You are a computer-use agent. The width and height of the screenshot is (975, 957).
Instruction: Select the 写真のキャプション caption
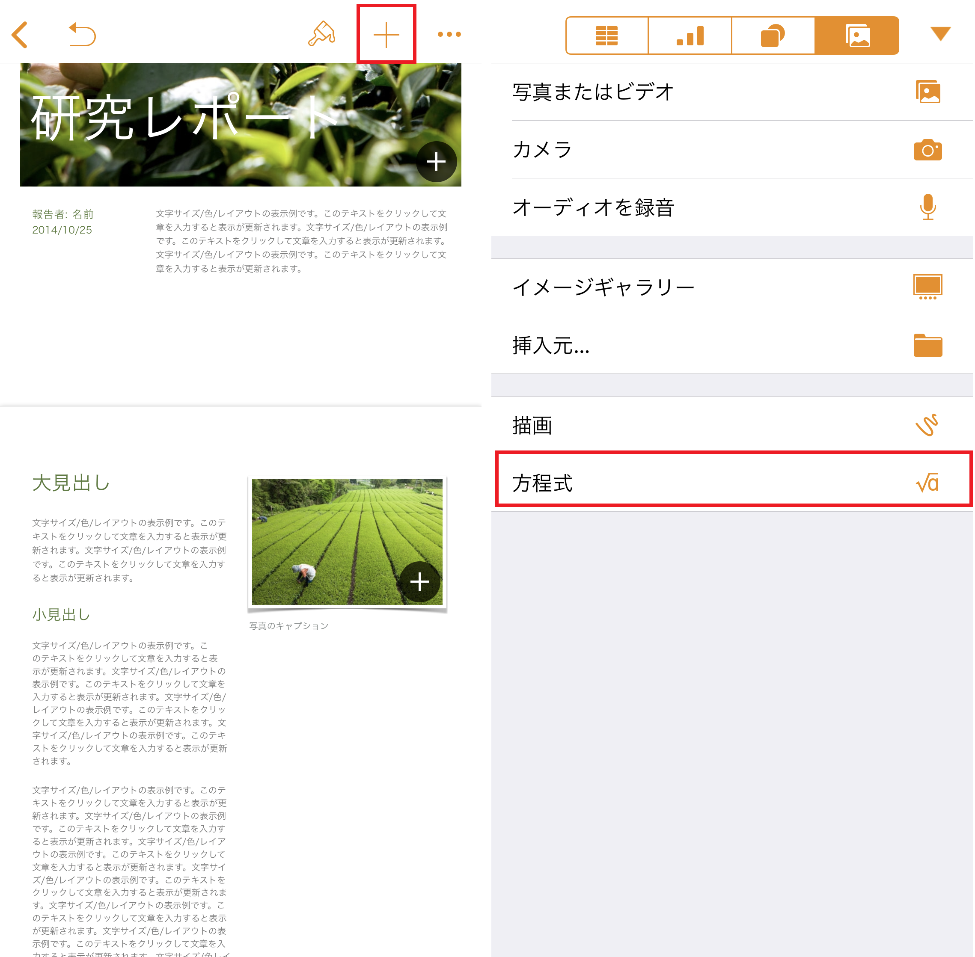tap(288, 626)
